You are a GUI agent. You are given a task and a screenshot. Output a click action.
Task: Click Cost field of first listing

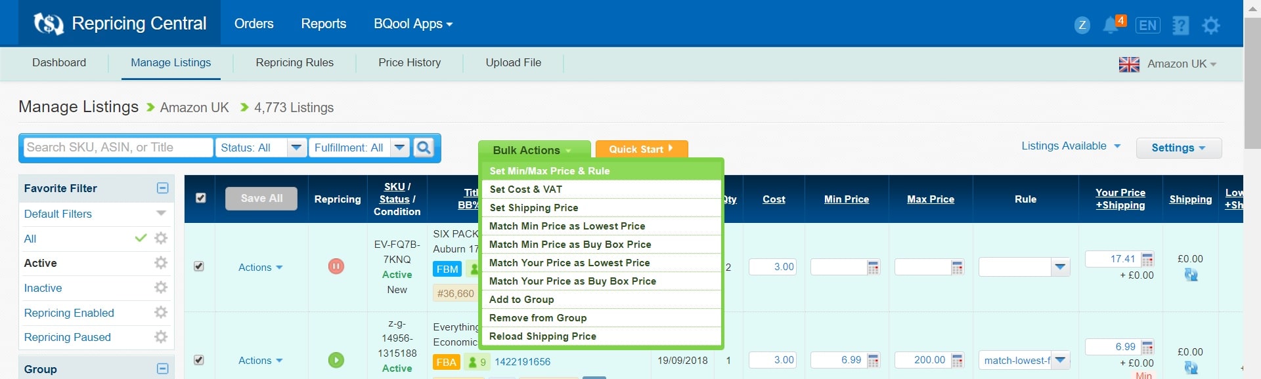(772, 267)
